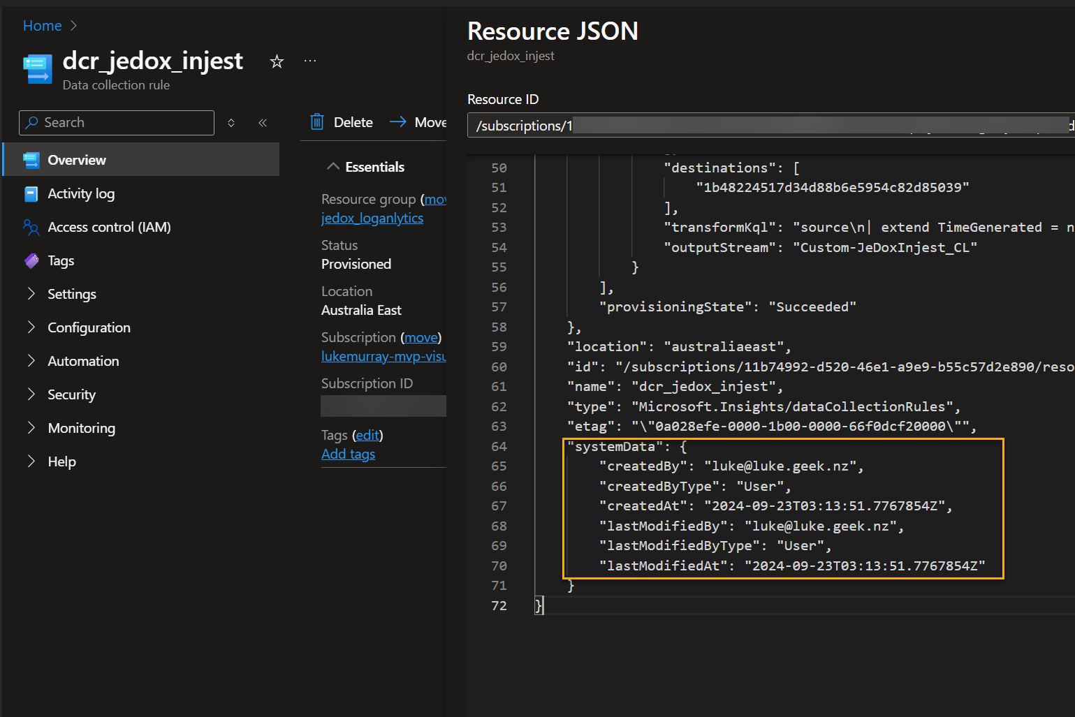The image size is (1075, 717).
Task: Click the destinations GUID value on line 51
Action: [833, 187]
